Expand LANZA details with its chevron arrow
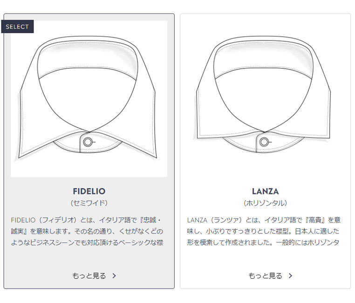Image resolution: width=355 pixels, height=303 pixels. [x=291, y=275]
